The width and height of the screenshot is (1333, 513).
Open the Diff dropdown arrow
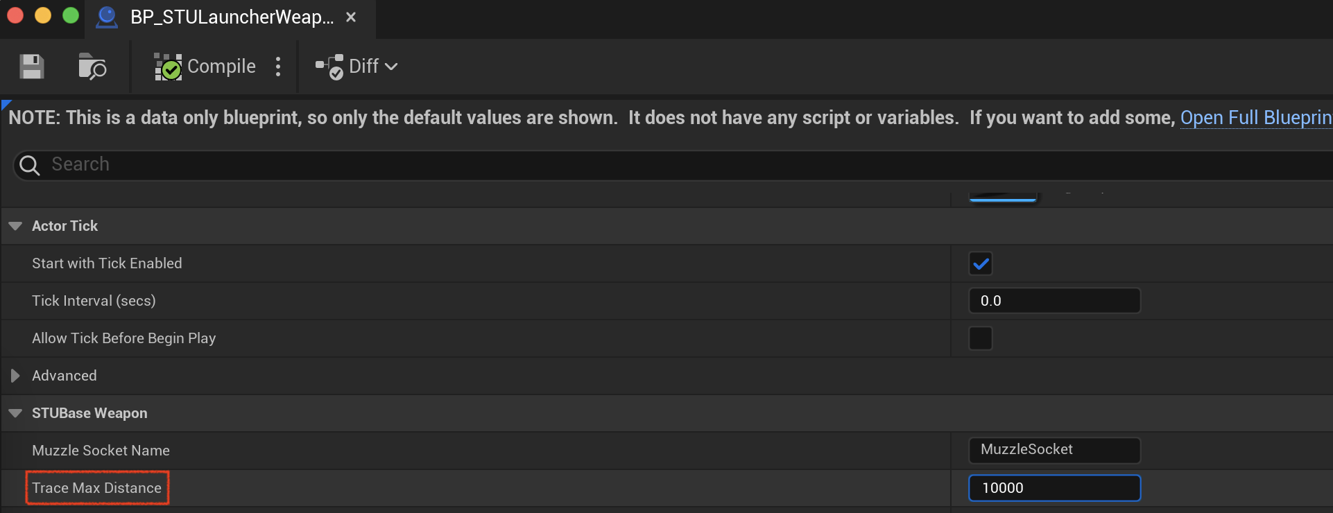(x=391, y=67)
